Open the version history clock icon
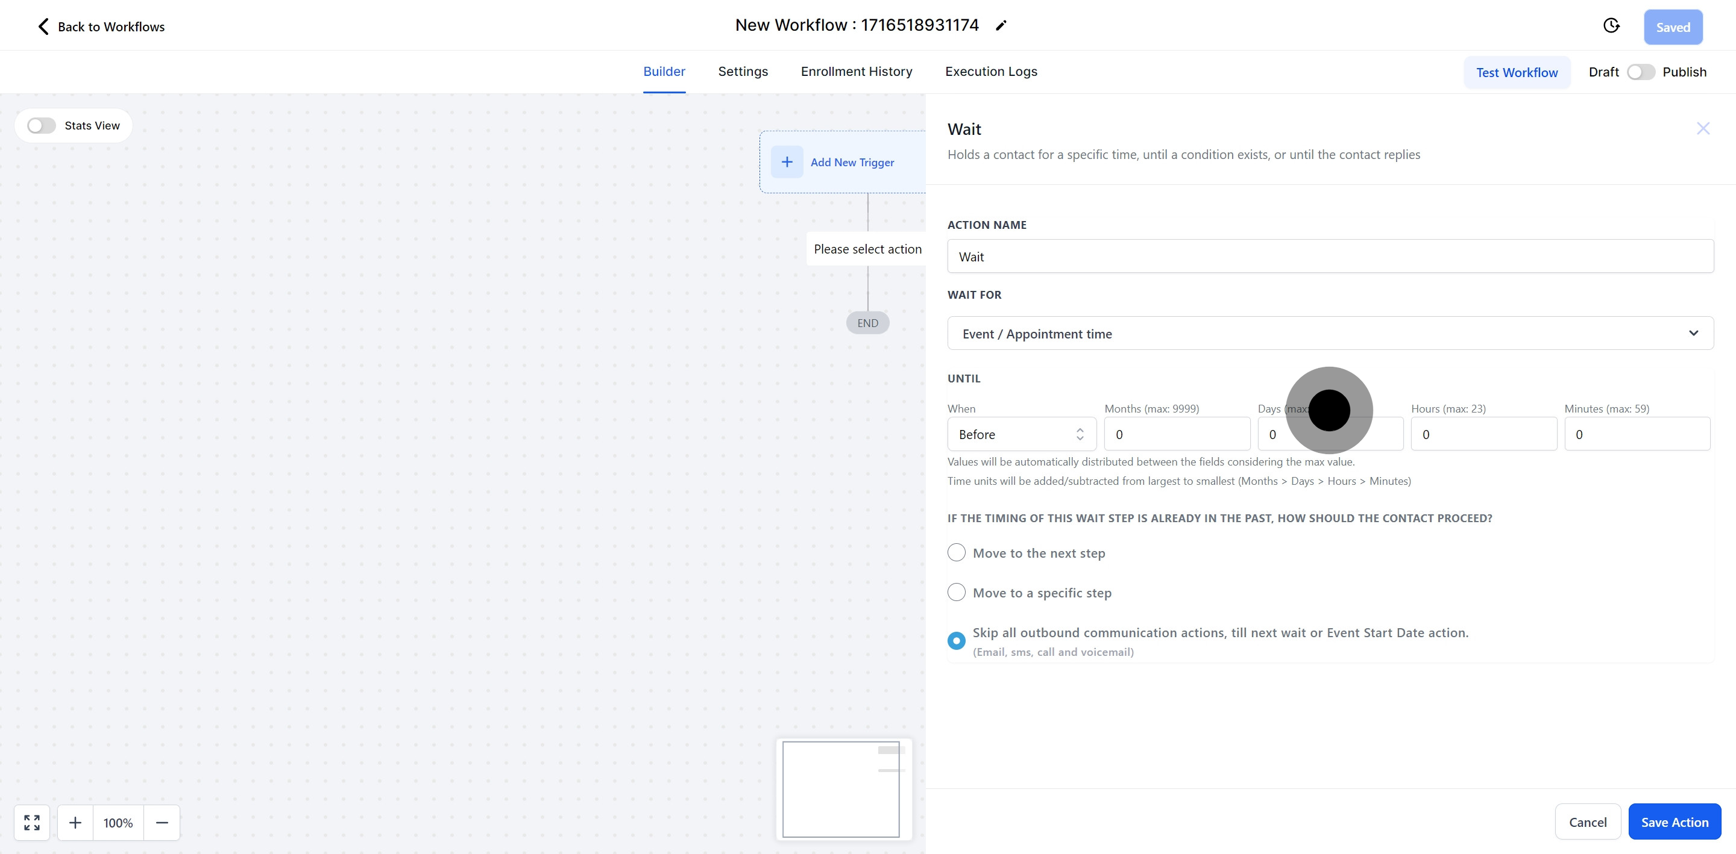Image resolution: width=1736 pixels, height=854 pixels. [x=1611, y=25]
